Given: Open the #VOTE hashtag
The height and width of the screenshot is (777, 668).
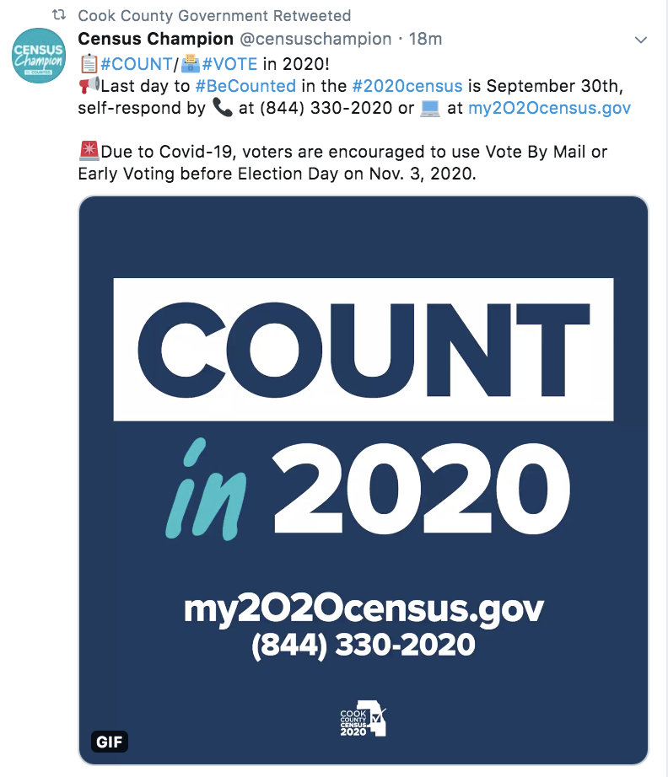Looking at the screenshot, I should point(229,63).
